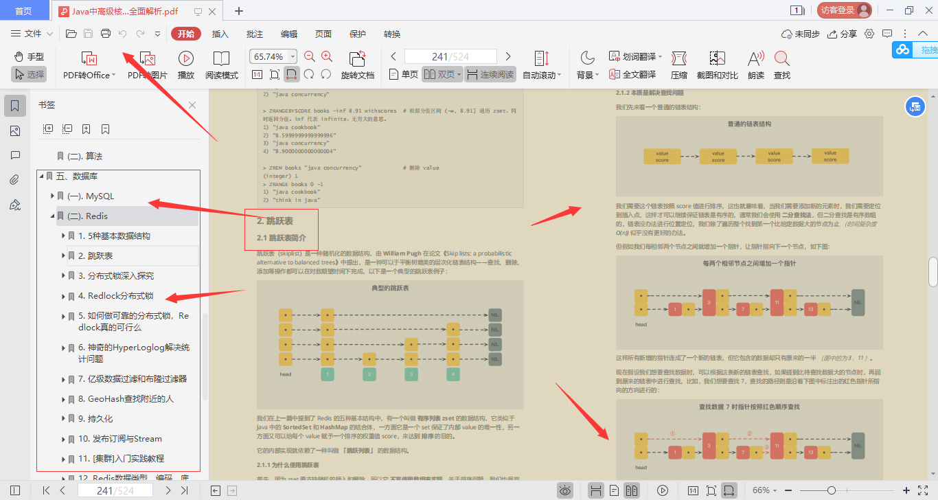The width and height of the screenshot is (938, 500).
Task: Open the 页面 ribbon tab
Action: point(323,34)
